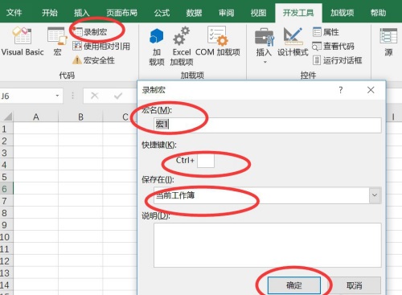Switch to the 插入 ribbon tab

(82, 12)
